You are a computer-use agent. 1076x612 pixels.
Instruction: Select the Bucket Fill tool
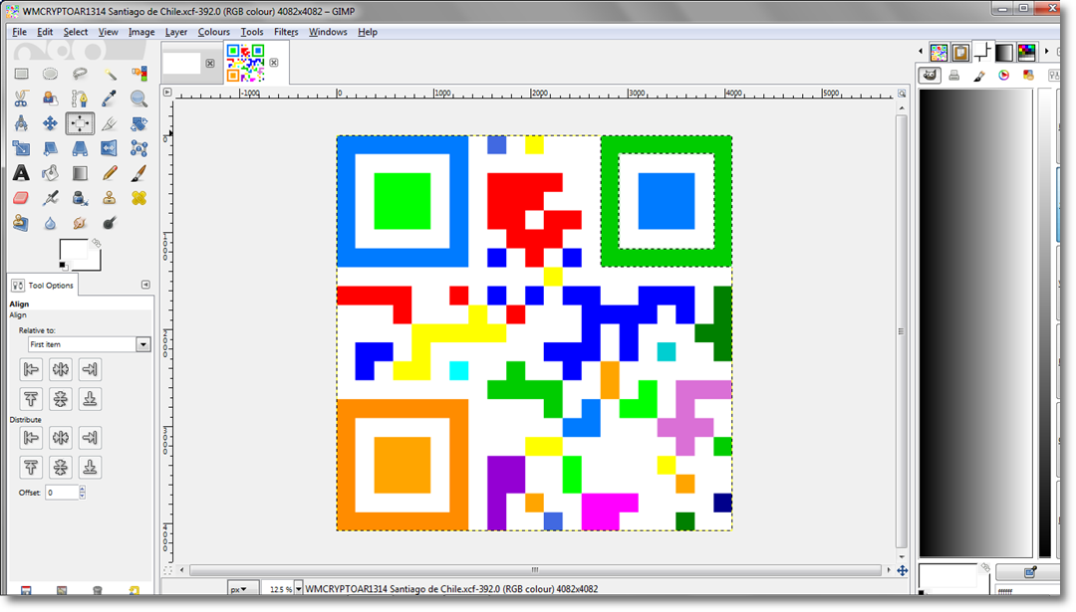click(x=50, y=173)
